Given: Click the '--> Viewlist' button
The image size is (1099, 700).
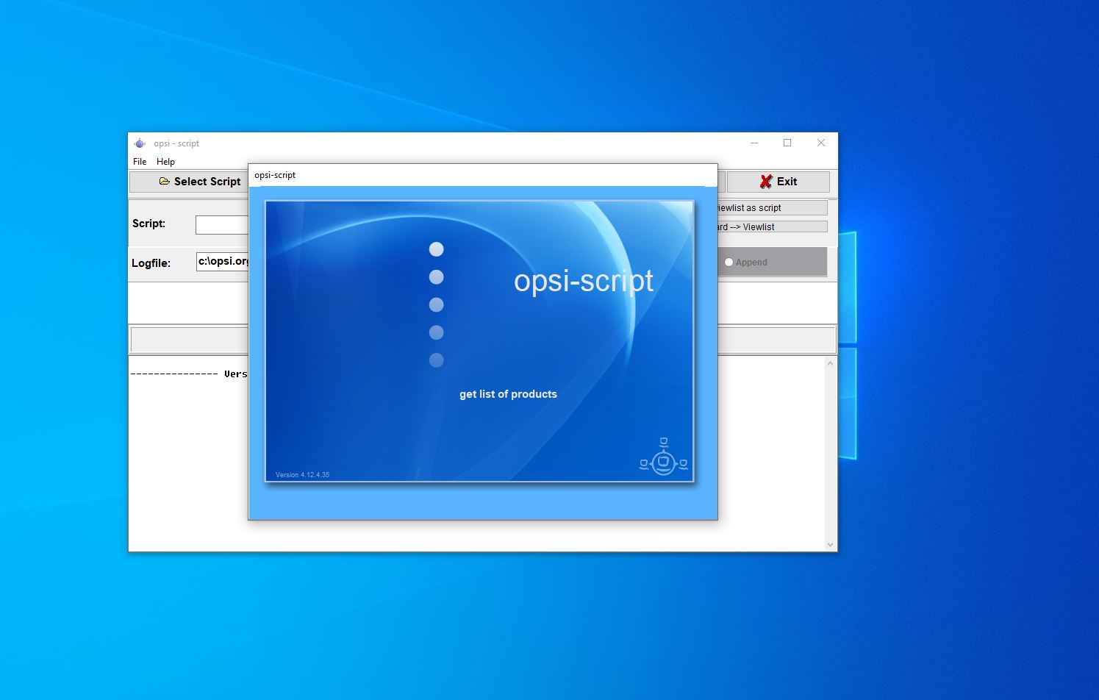Looking at the screenshot, I should [x=772, y=227].
